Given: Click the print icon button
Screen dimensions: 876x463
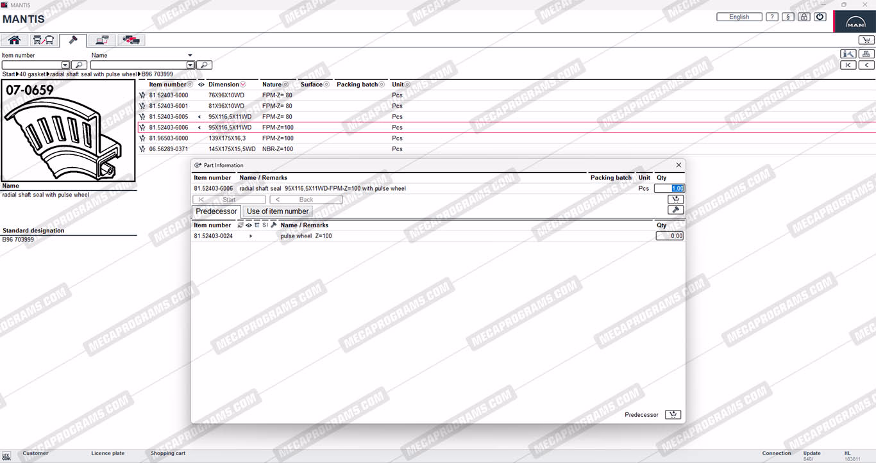Looking at the screenshot, I should [866, 54].
